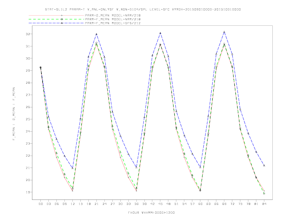Click x-axis tick label 36

(x=136, y=204)
